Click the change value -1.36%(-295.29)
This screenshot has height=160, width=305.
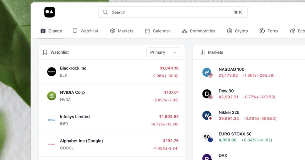pos(258,75)
